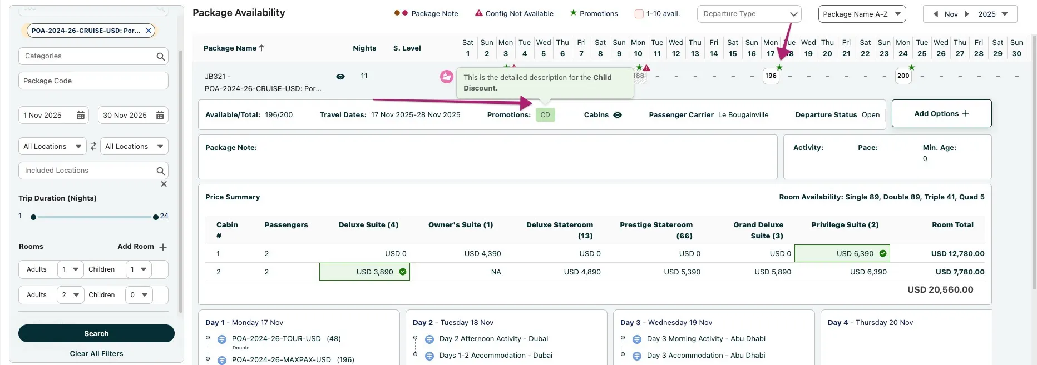Open the start date calendar picker icon
This screenshot has width=1037, height=365.
[81, 115]
